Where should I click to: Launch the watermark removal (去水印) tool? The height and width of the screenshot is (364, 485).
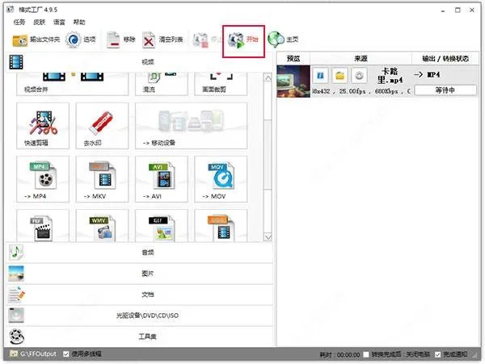(x=101, y=125)
